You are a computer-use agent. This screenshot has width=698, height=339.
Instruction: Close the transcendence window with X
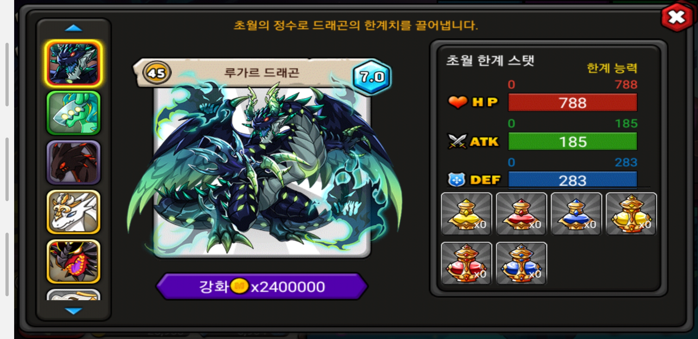(x=677, y=17)
